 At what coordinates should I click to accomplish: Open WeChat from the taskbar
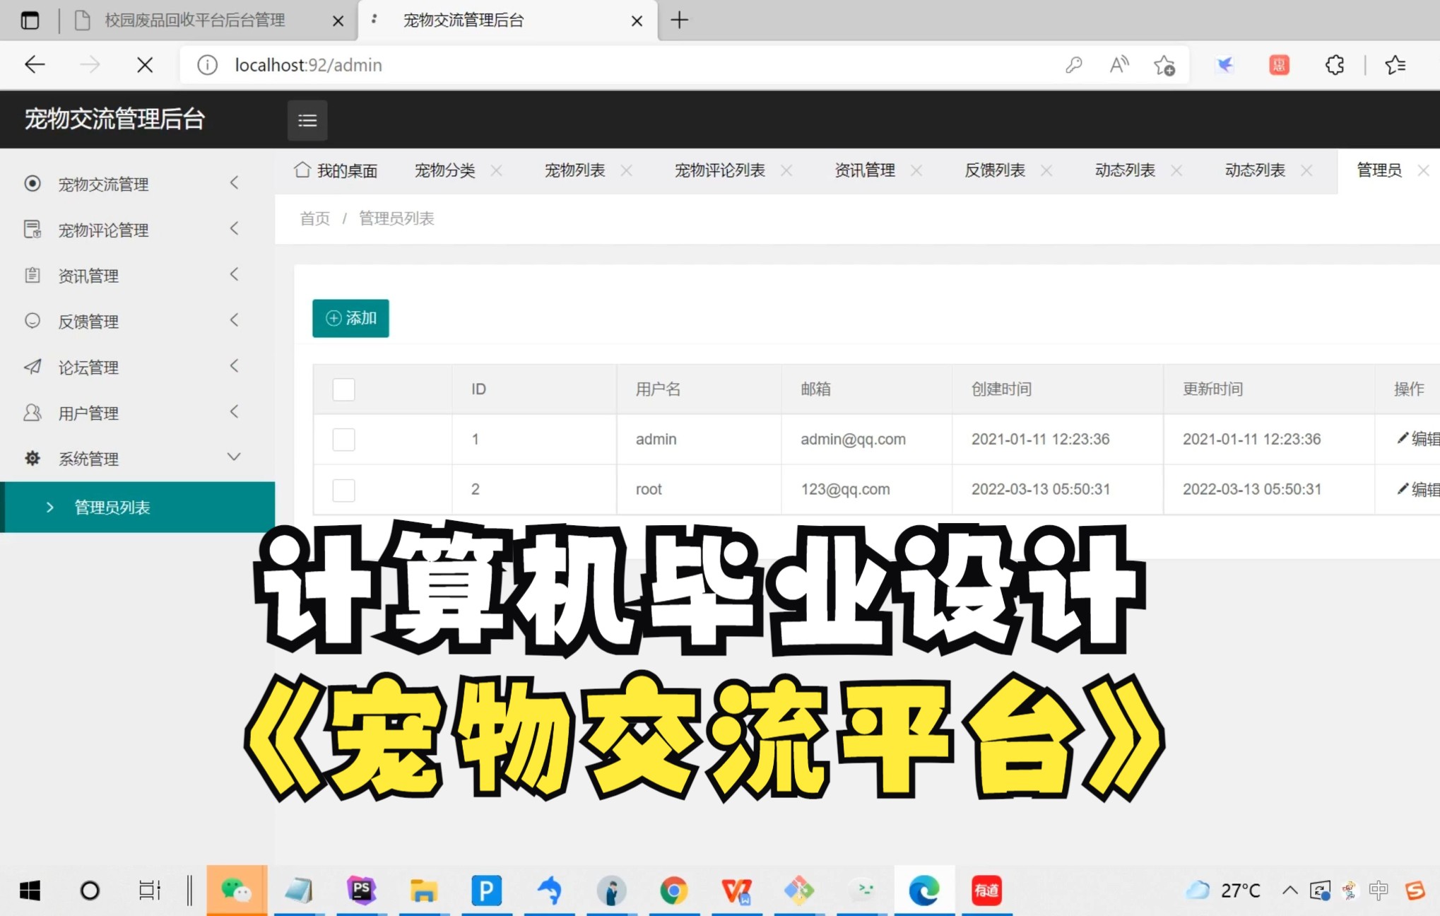(x=236, y=890)
